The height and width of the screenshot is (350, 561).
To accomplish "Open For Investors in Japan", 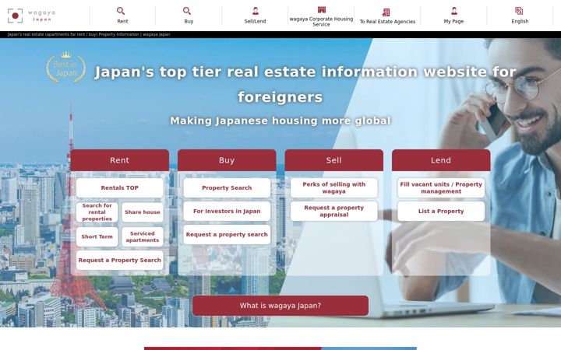I will [227, 211].
